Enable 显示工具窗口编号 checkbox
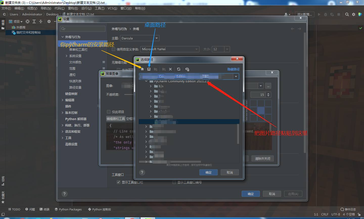Screen dimensions: 364x219 tap(174, 182)
